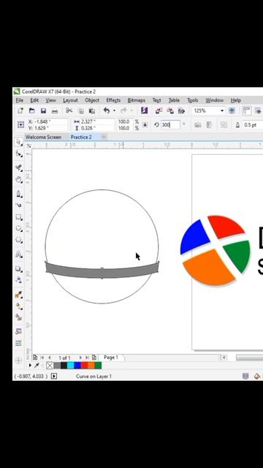This screenshot has height=468, width=263.
Task: Select the Shape tool
Action: click(x=19, y=154)
